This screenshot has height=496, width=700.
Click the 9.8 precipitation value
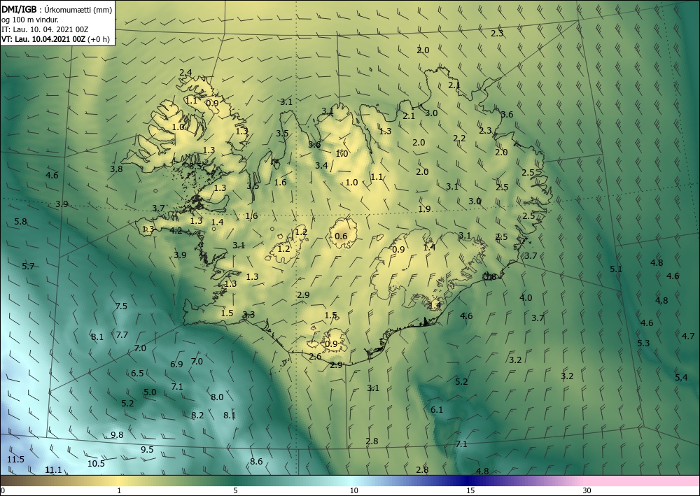coord(117,435)
